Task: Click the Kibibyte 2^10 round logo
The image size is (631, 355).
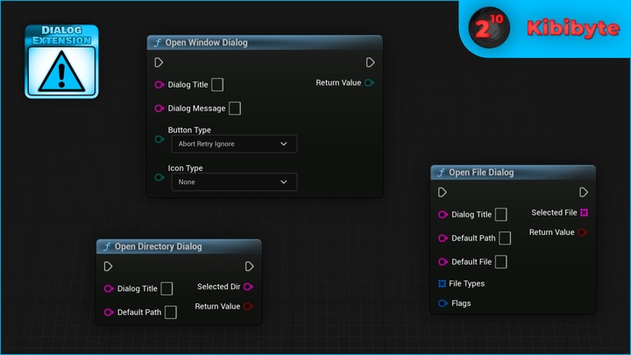Action: pos(489,27)
